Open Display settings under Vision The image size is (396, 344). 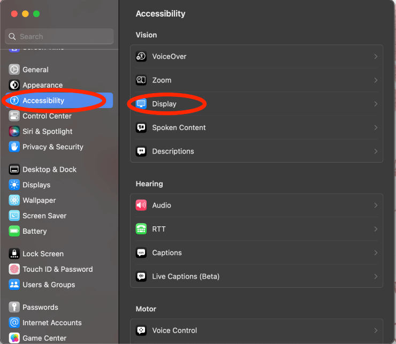(x=164, y=104)
